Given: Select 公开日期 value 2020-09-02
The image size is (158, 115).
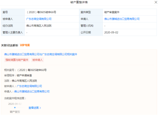Looking at the screenshot, I should point(111,32).
